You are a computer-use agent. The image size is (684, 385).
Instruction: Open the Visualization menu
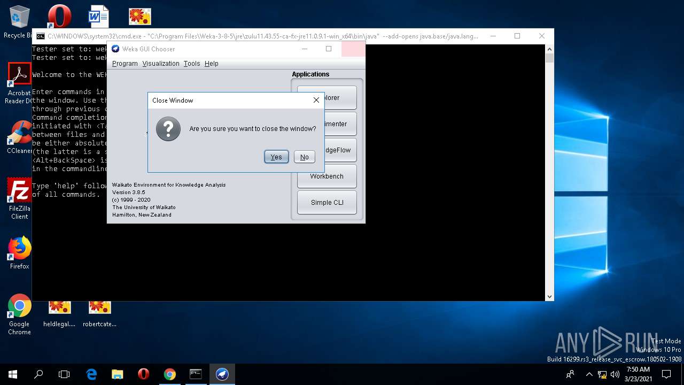(161, 63)
